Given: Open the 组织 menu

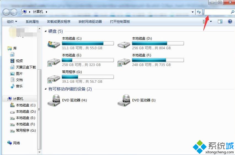Looking at the screenshot, I should coord(12,22).
